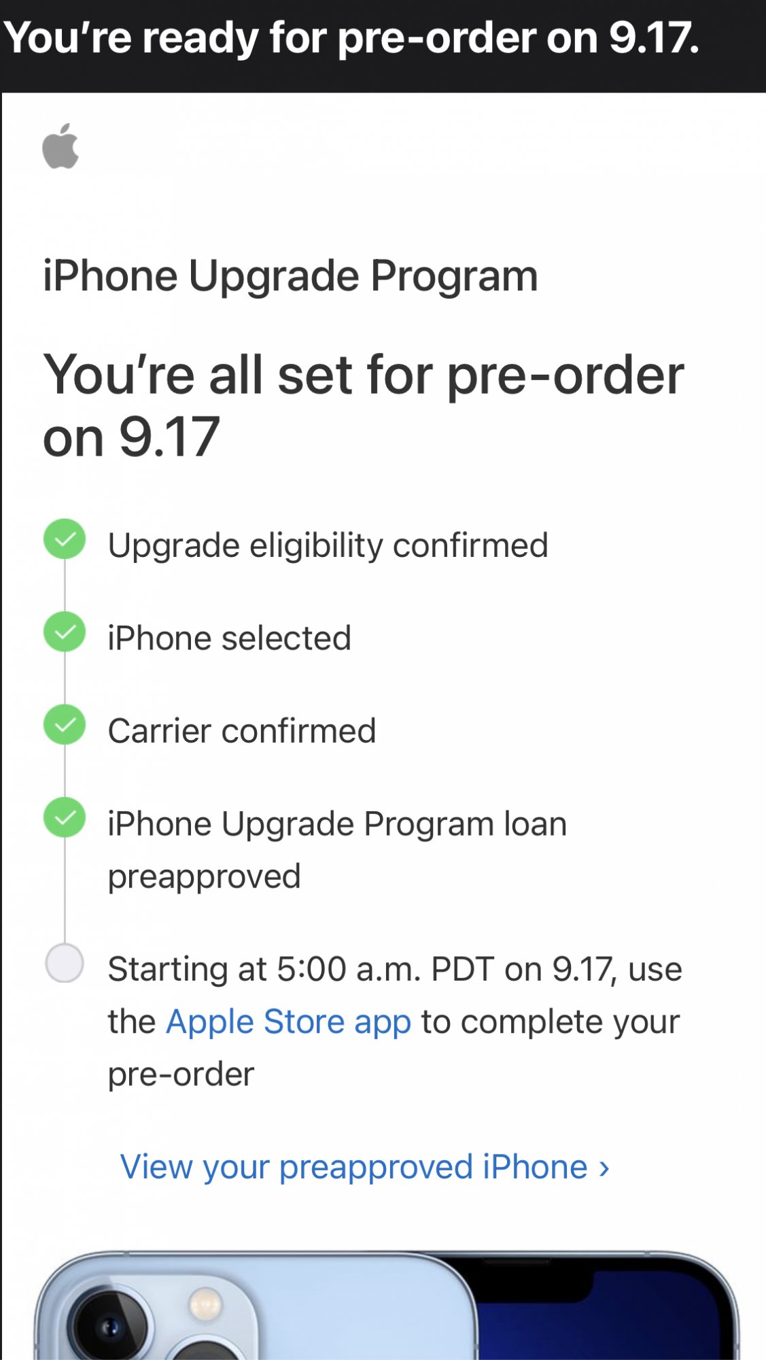Screen dimensions: 766x1360
Task: Select the empty circle step for pre-order
Action: tap(65, 963)
